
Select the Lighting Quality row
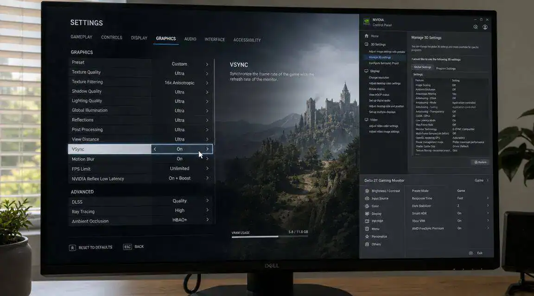(140, 101)
